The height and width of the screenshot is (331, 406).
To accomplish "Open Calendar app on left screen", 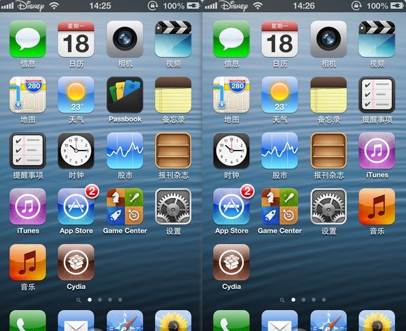I will (x=76, y=39).
